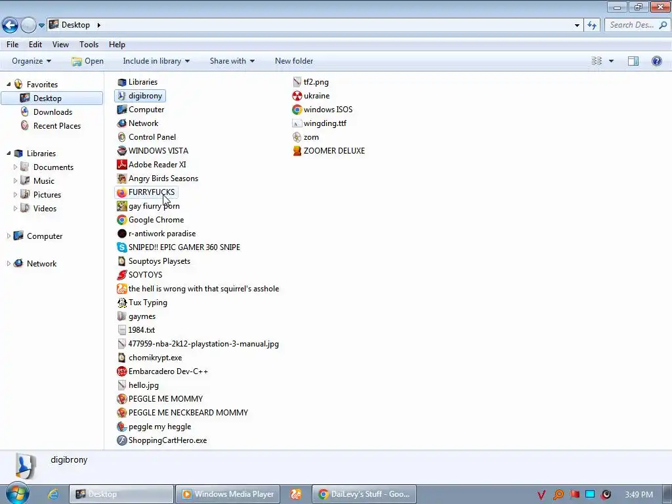Click the Back navigation arrow
Image resolution: width=672 pixels, height=504 pixels.
tap(10, 25)
